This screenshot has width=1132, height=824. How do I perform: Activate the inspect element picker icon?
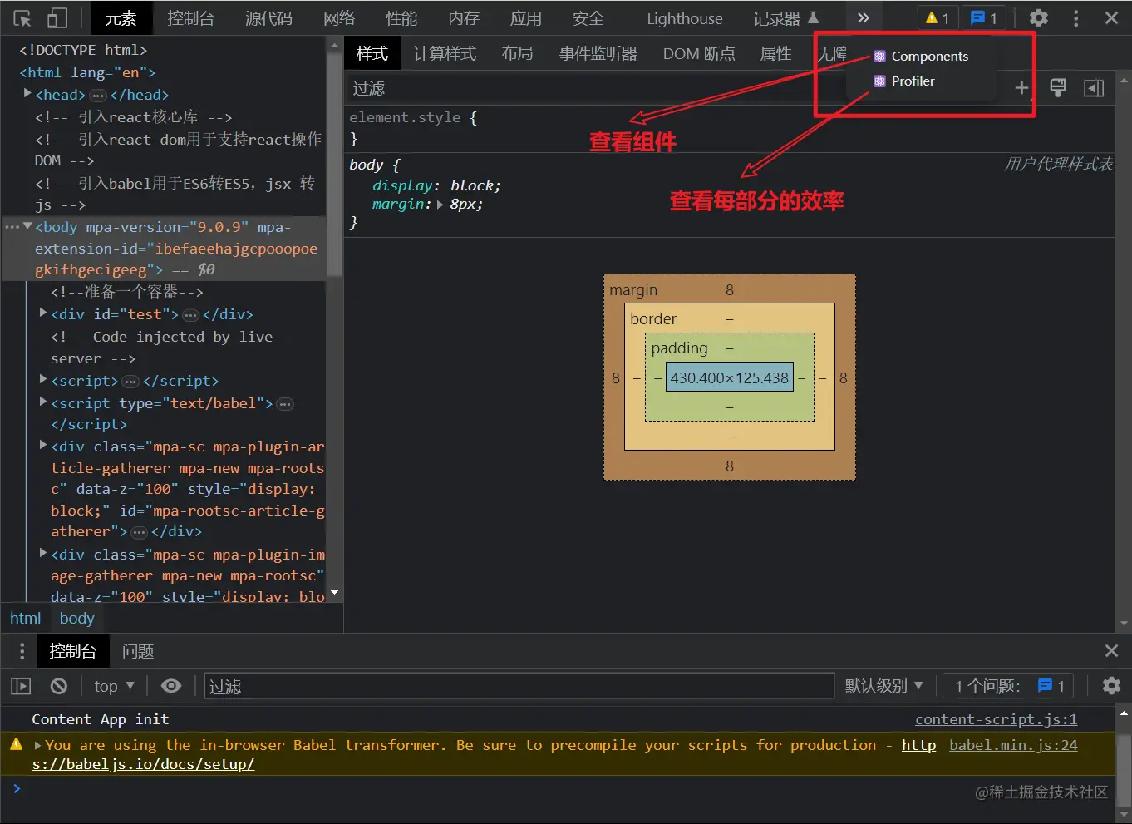click(22, 18)
